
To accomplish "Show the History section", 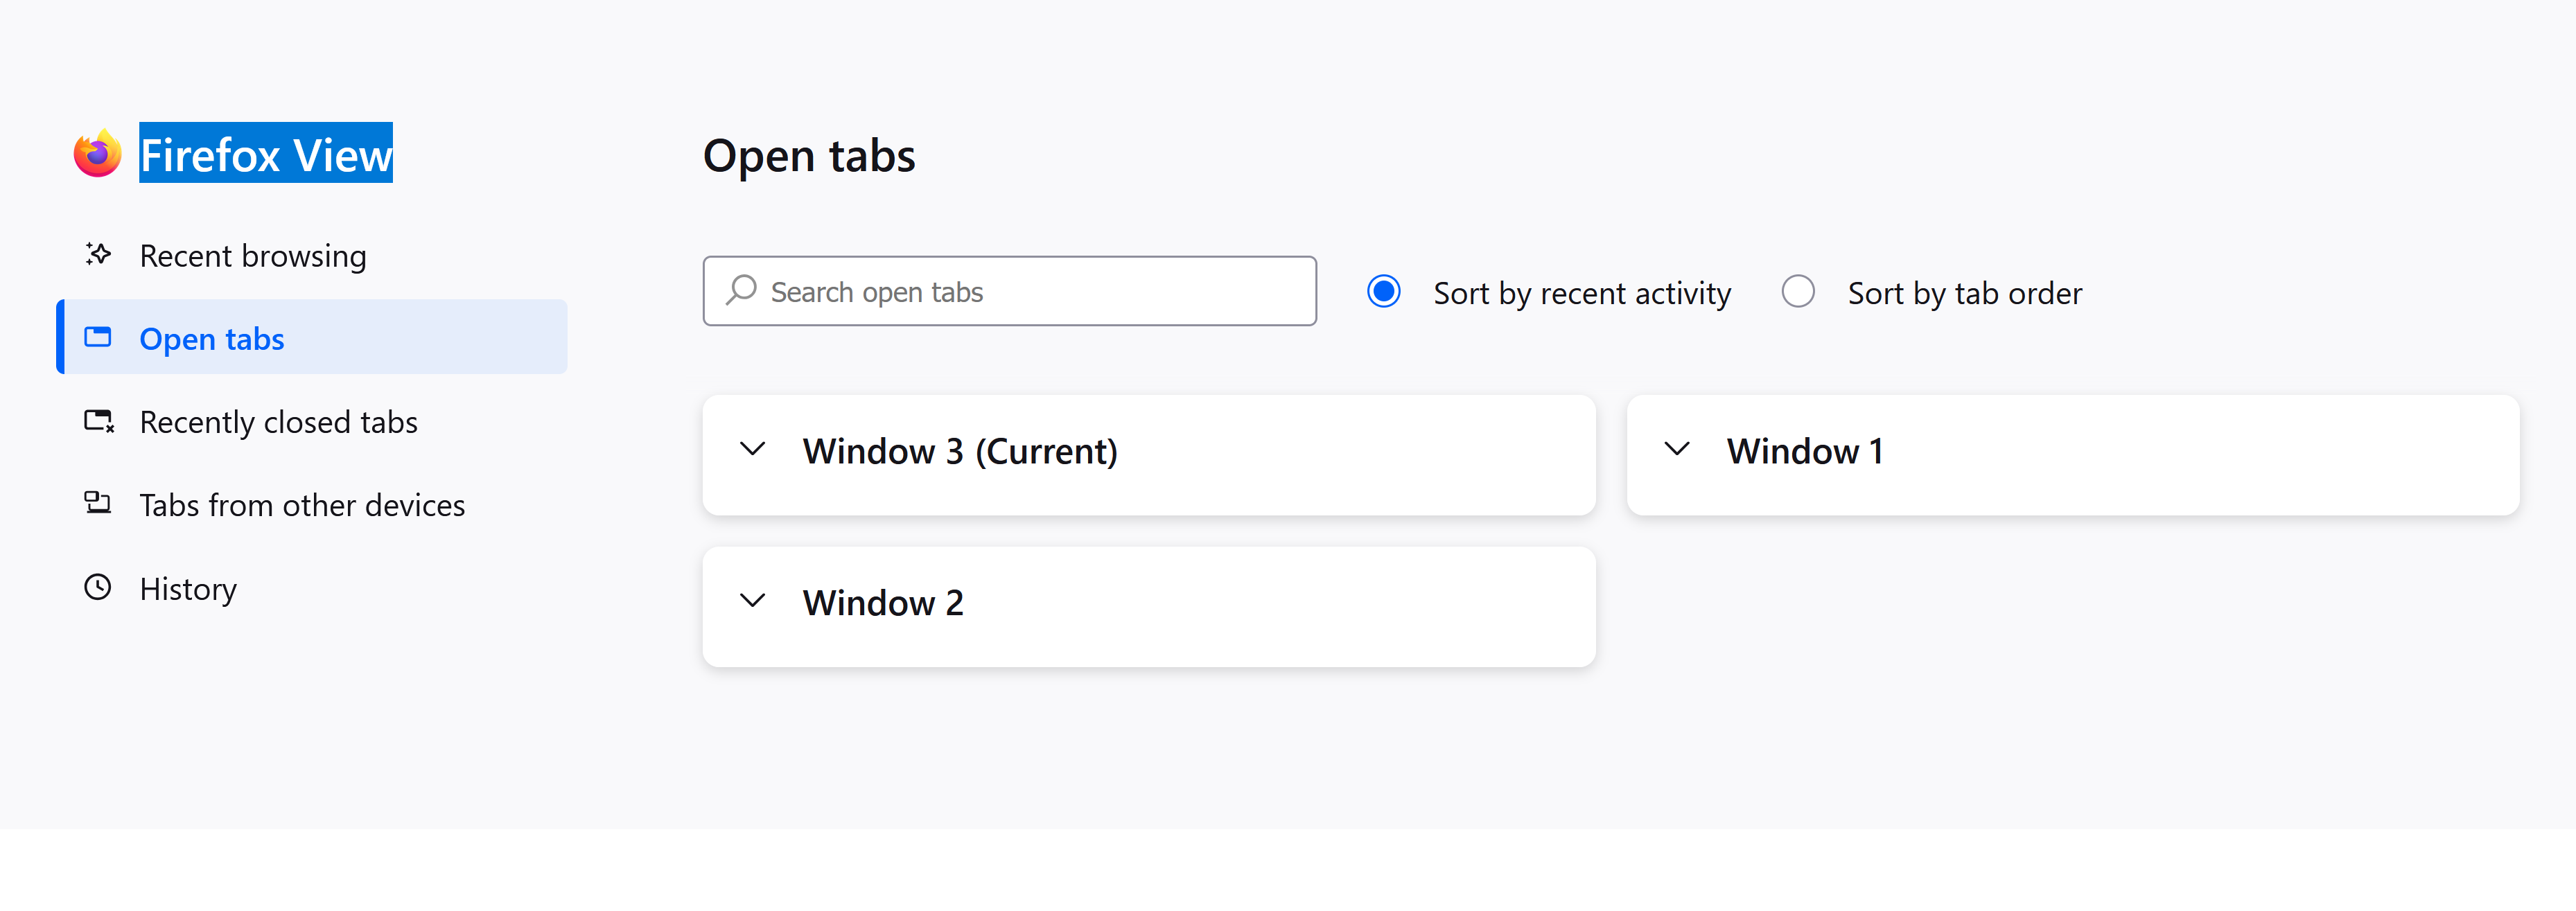I will click(188, 589).
